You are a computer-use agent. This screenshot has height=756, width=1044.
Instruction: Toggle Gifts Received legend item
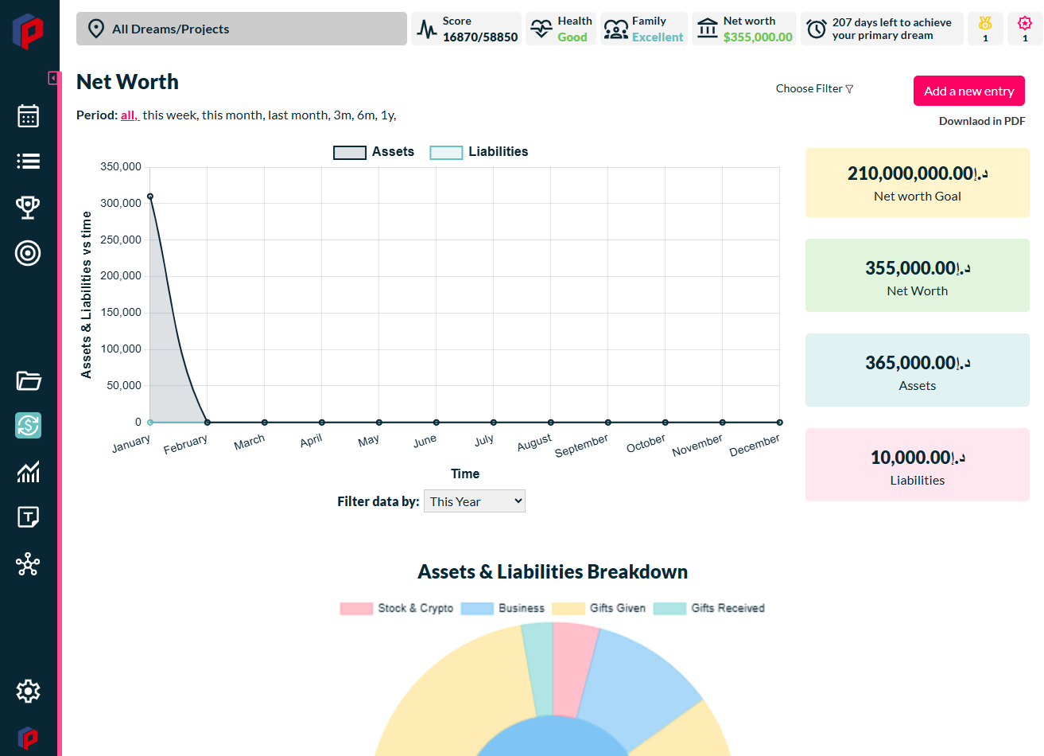[709, 608]
